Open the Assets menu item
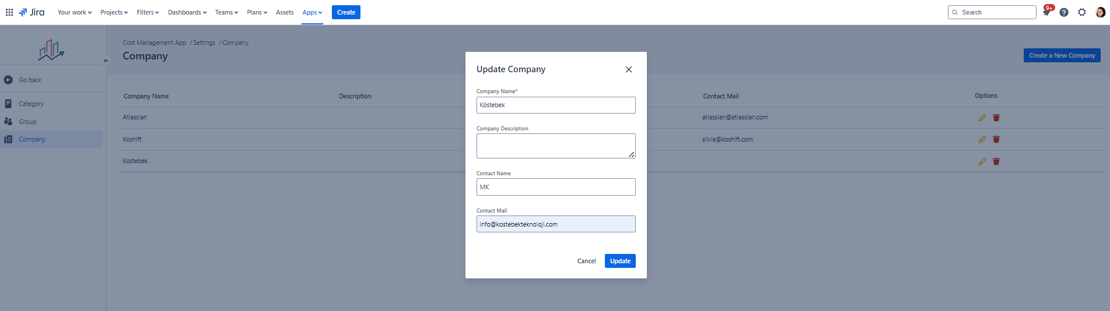Viewport: 1110px width, 311px height. [285, 12]
